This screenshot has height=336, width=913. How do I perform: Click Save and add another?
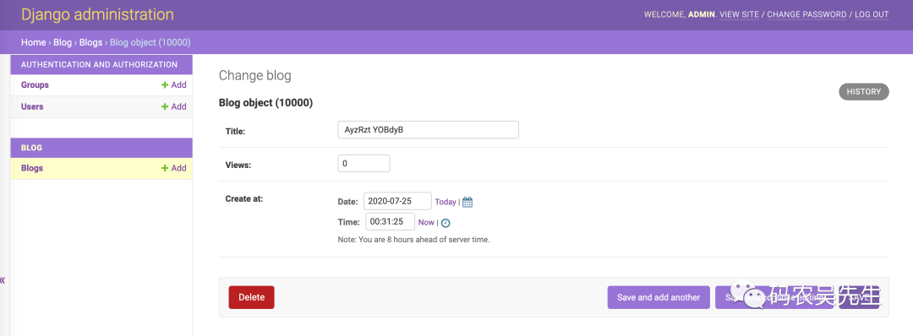point(659,297)
